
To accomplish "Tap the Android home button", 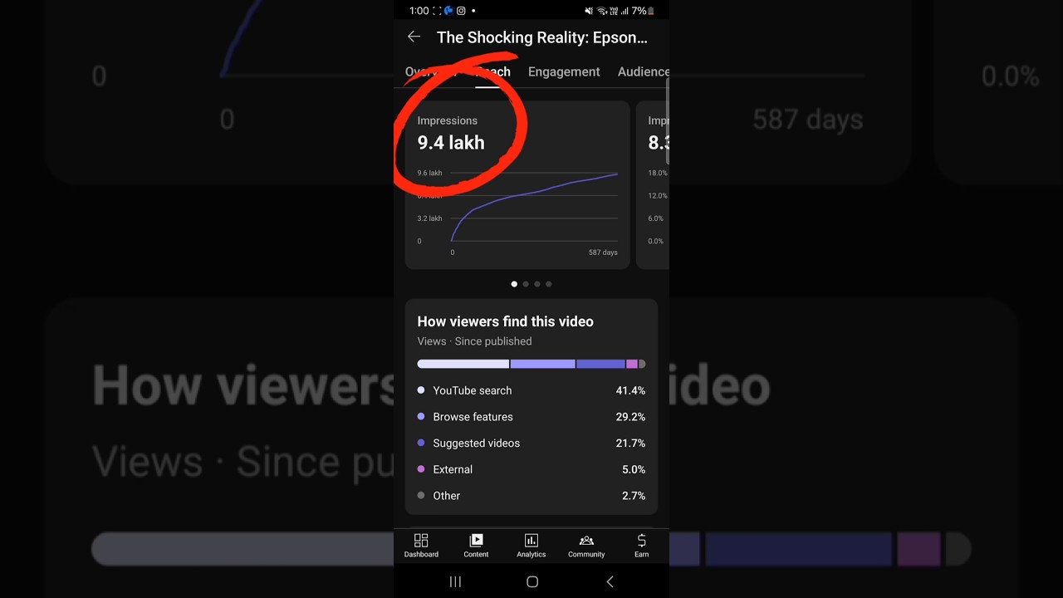I will coord(532,581).
